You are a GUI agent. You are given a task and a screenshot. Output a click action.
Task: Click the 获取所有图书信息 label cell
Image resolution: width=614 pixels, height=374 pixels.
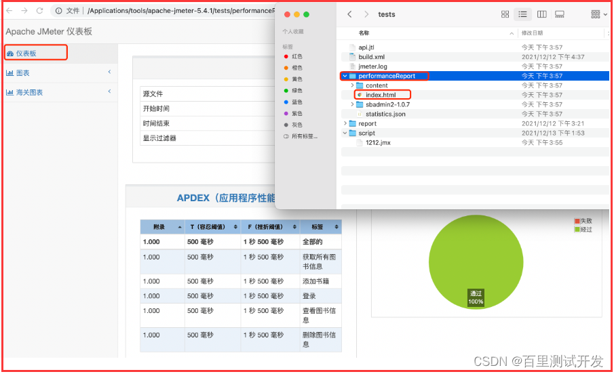click(321, 262)
